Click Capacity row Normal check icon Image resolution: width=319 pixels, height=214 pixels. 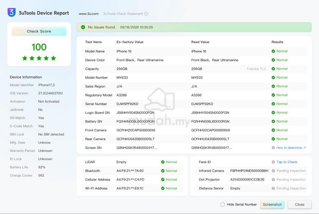pos(273,69)
